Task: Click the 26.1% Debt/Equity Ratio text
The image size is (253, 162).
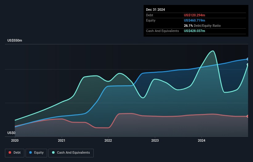Action: point(202,26)
